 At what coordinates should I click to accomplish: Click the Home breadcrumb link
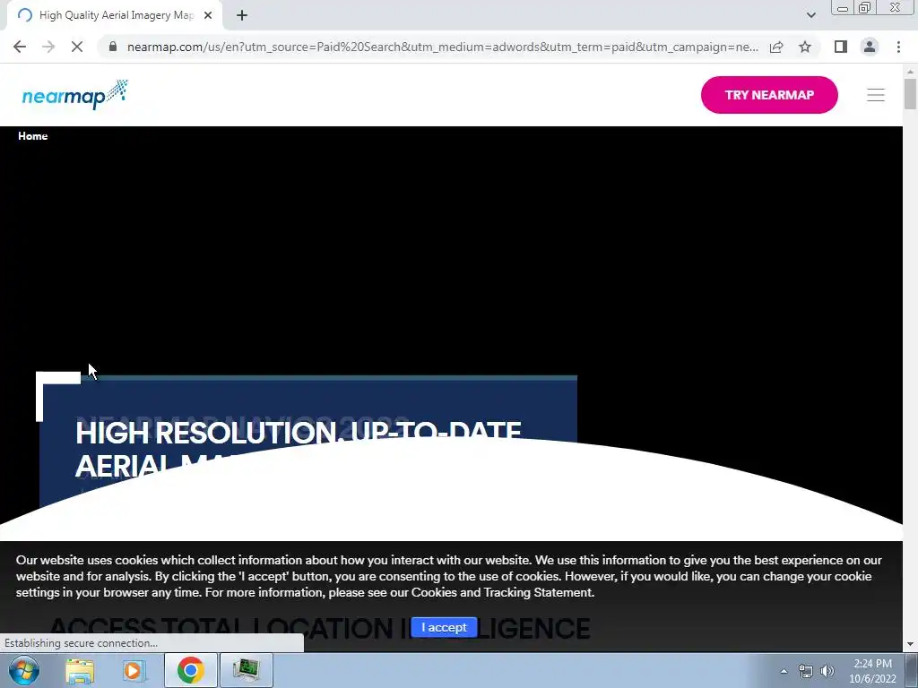pyautogui.click(x=33, y=136)
